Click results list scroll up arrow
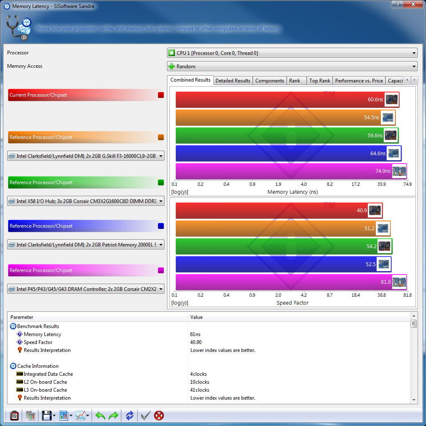Image resolution: width=426 pixels, height=426 pixels. (x=413, y=316)
